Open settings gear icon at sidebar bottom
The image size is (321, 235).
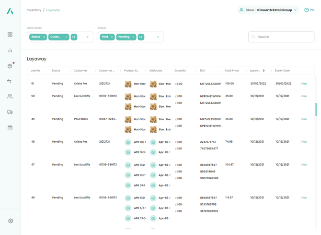point(11,221)
